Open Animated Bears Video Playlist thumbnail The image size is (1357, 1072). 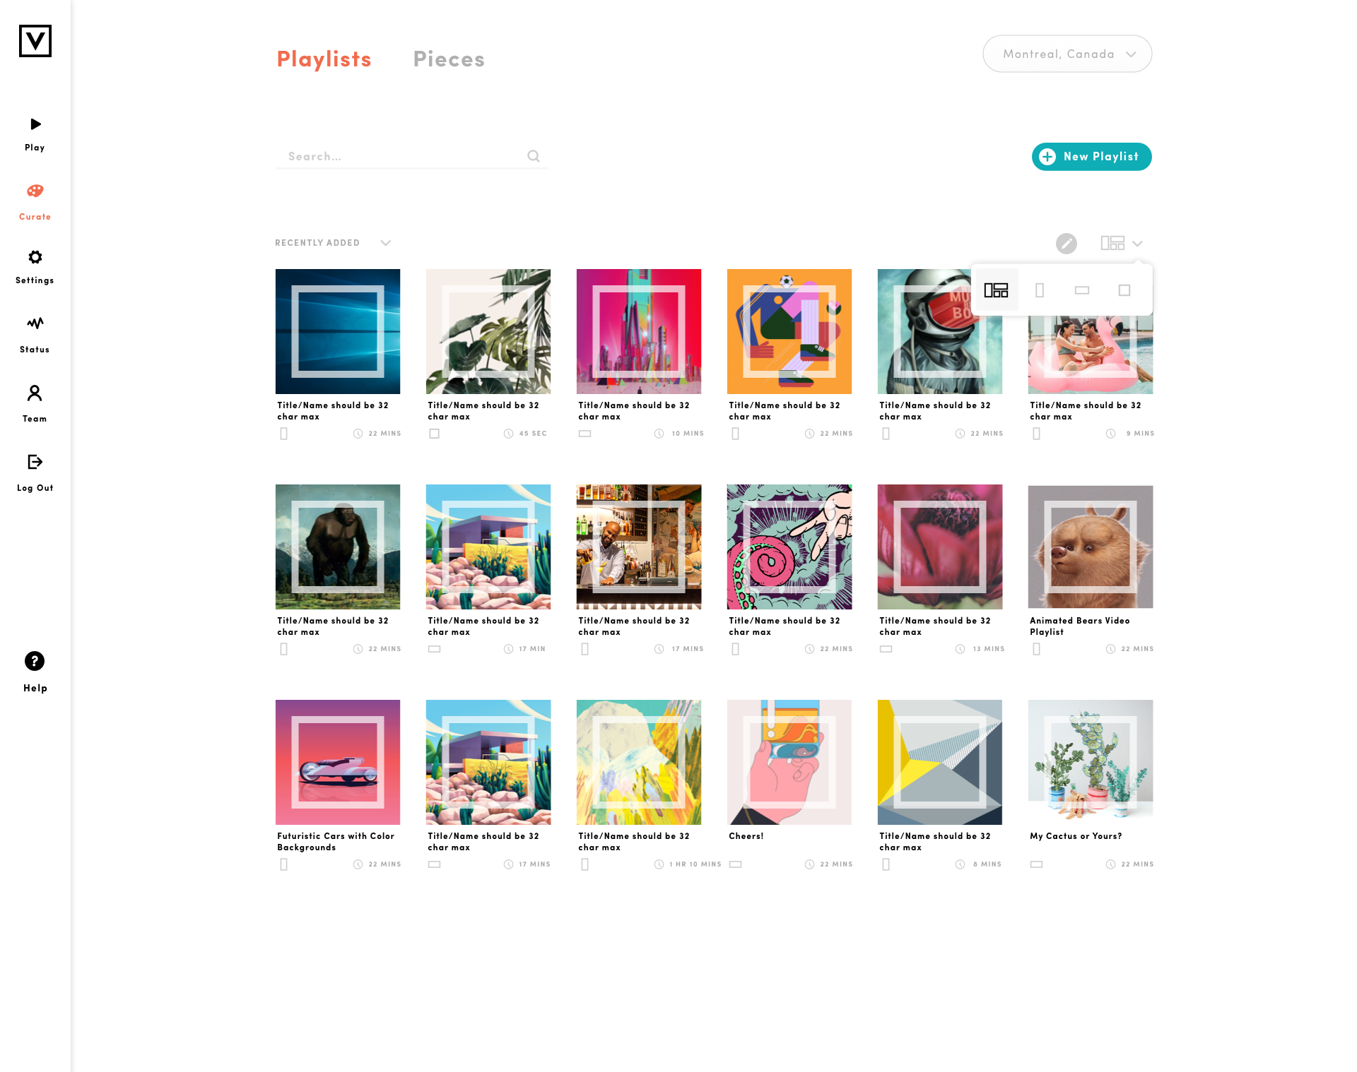1090,547
